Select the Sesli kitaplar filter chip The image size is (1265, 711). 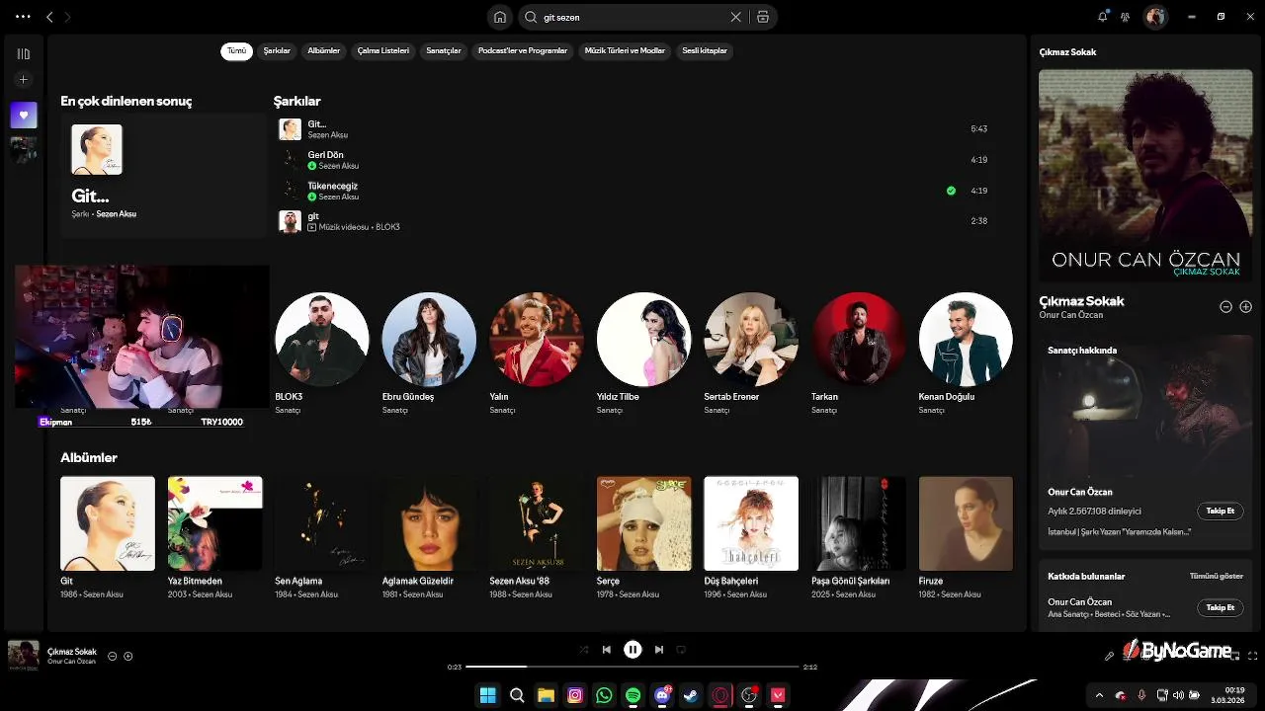(x=705, y=50)
